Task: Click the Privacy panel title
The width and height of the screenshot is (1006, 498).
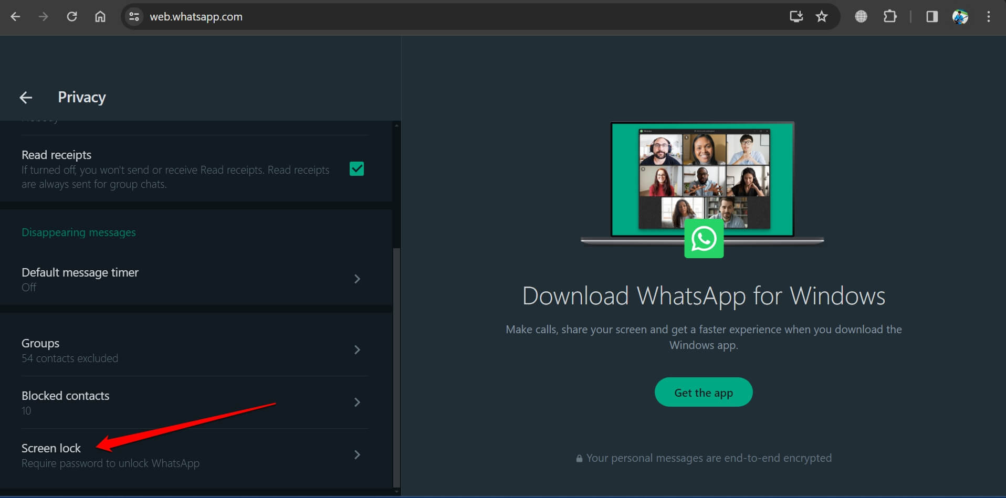Action: point(82,97)
